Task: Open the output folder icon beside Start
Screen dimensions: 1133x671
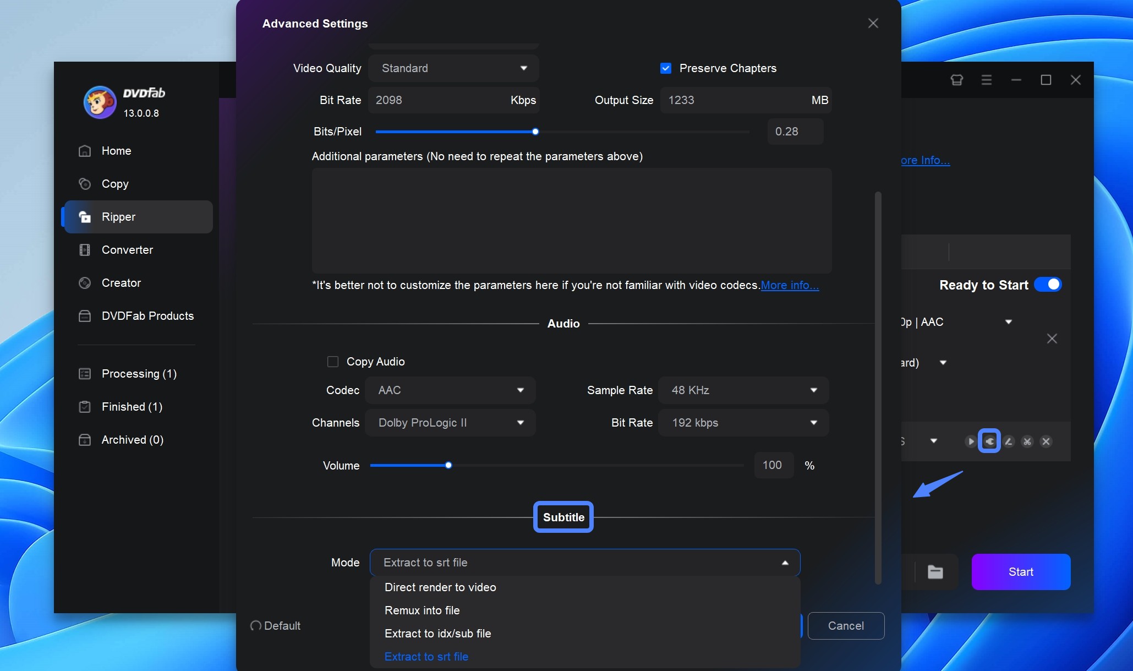Action: 935,572
